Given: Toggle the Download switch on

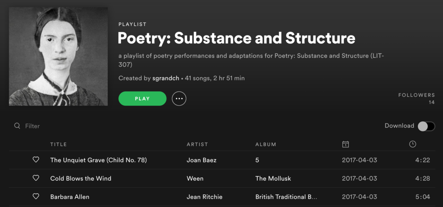Looking at the screenshot, I should point(426,126).
